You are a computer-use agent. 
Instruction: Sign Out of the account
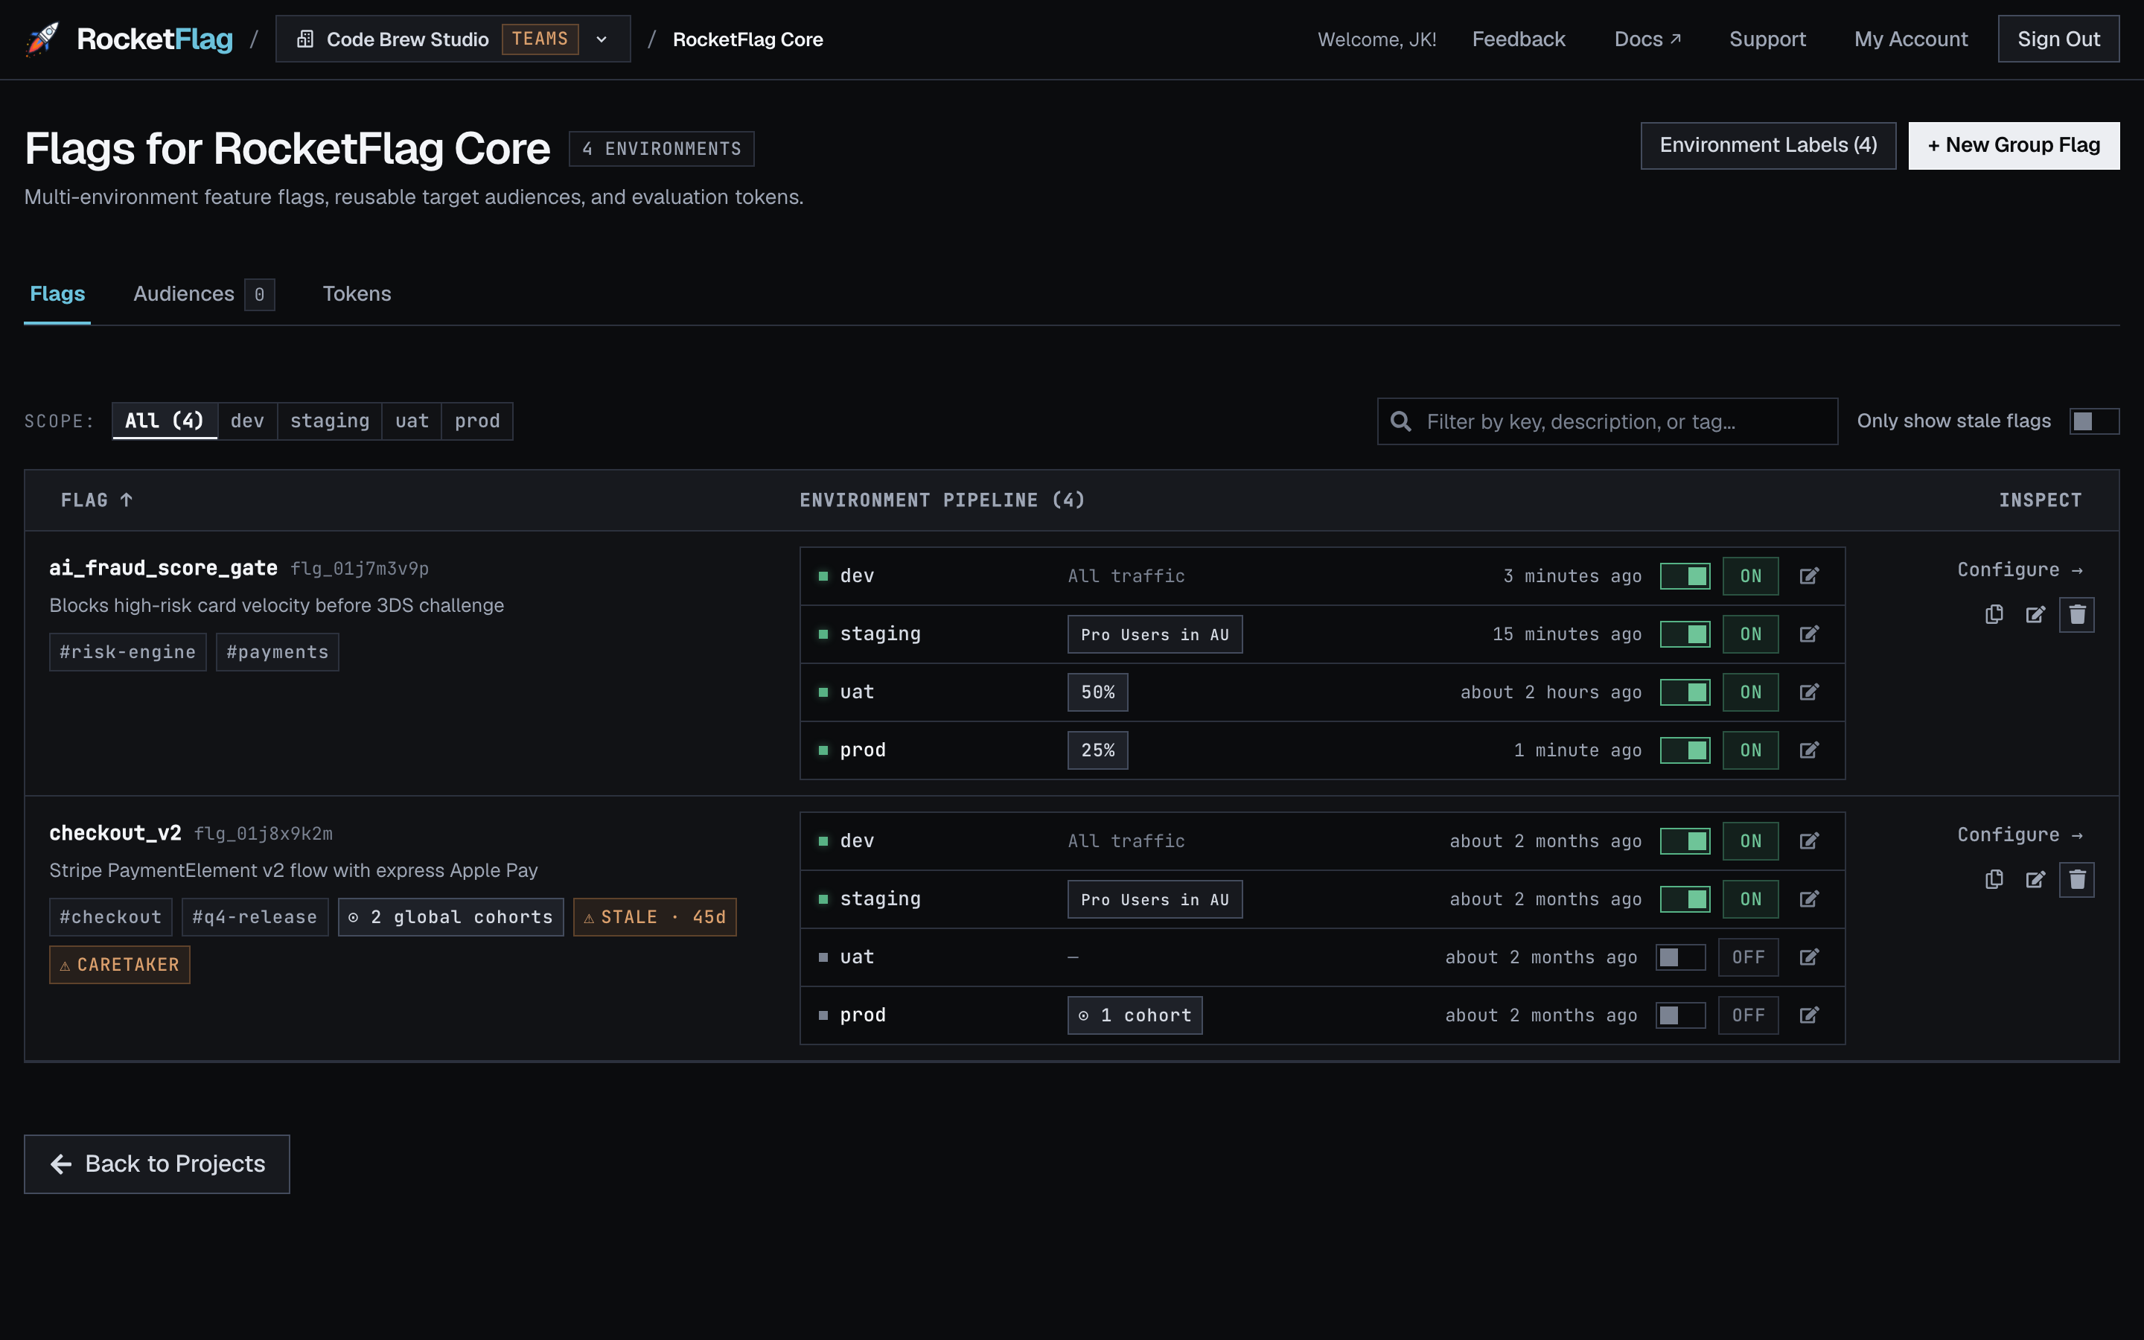tap(2058, 39)
